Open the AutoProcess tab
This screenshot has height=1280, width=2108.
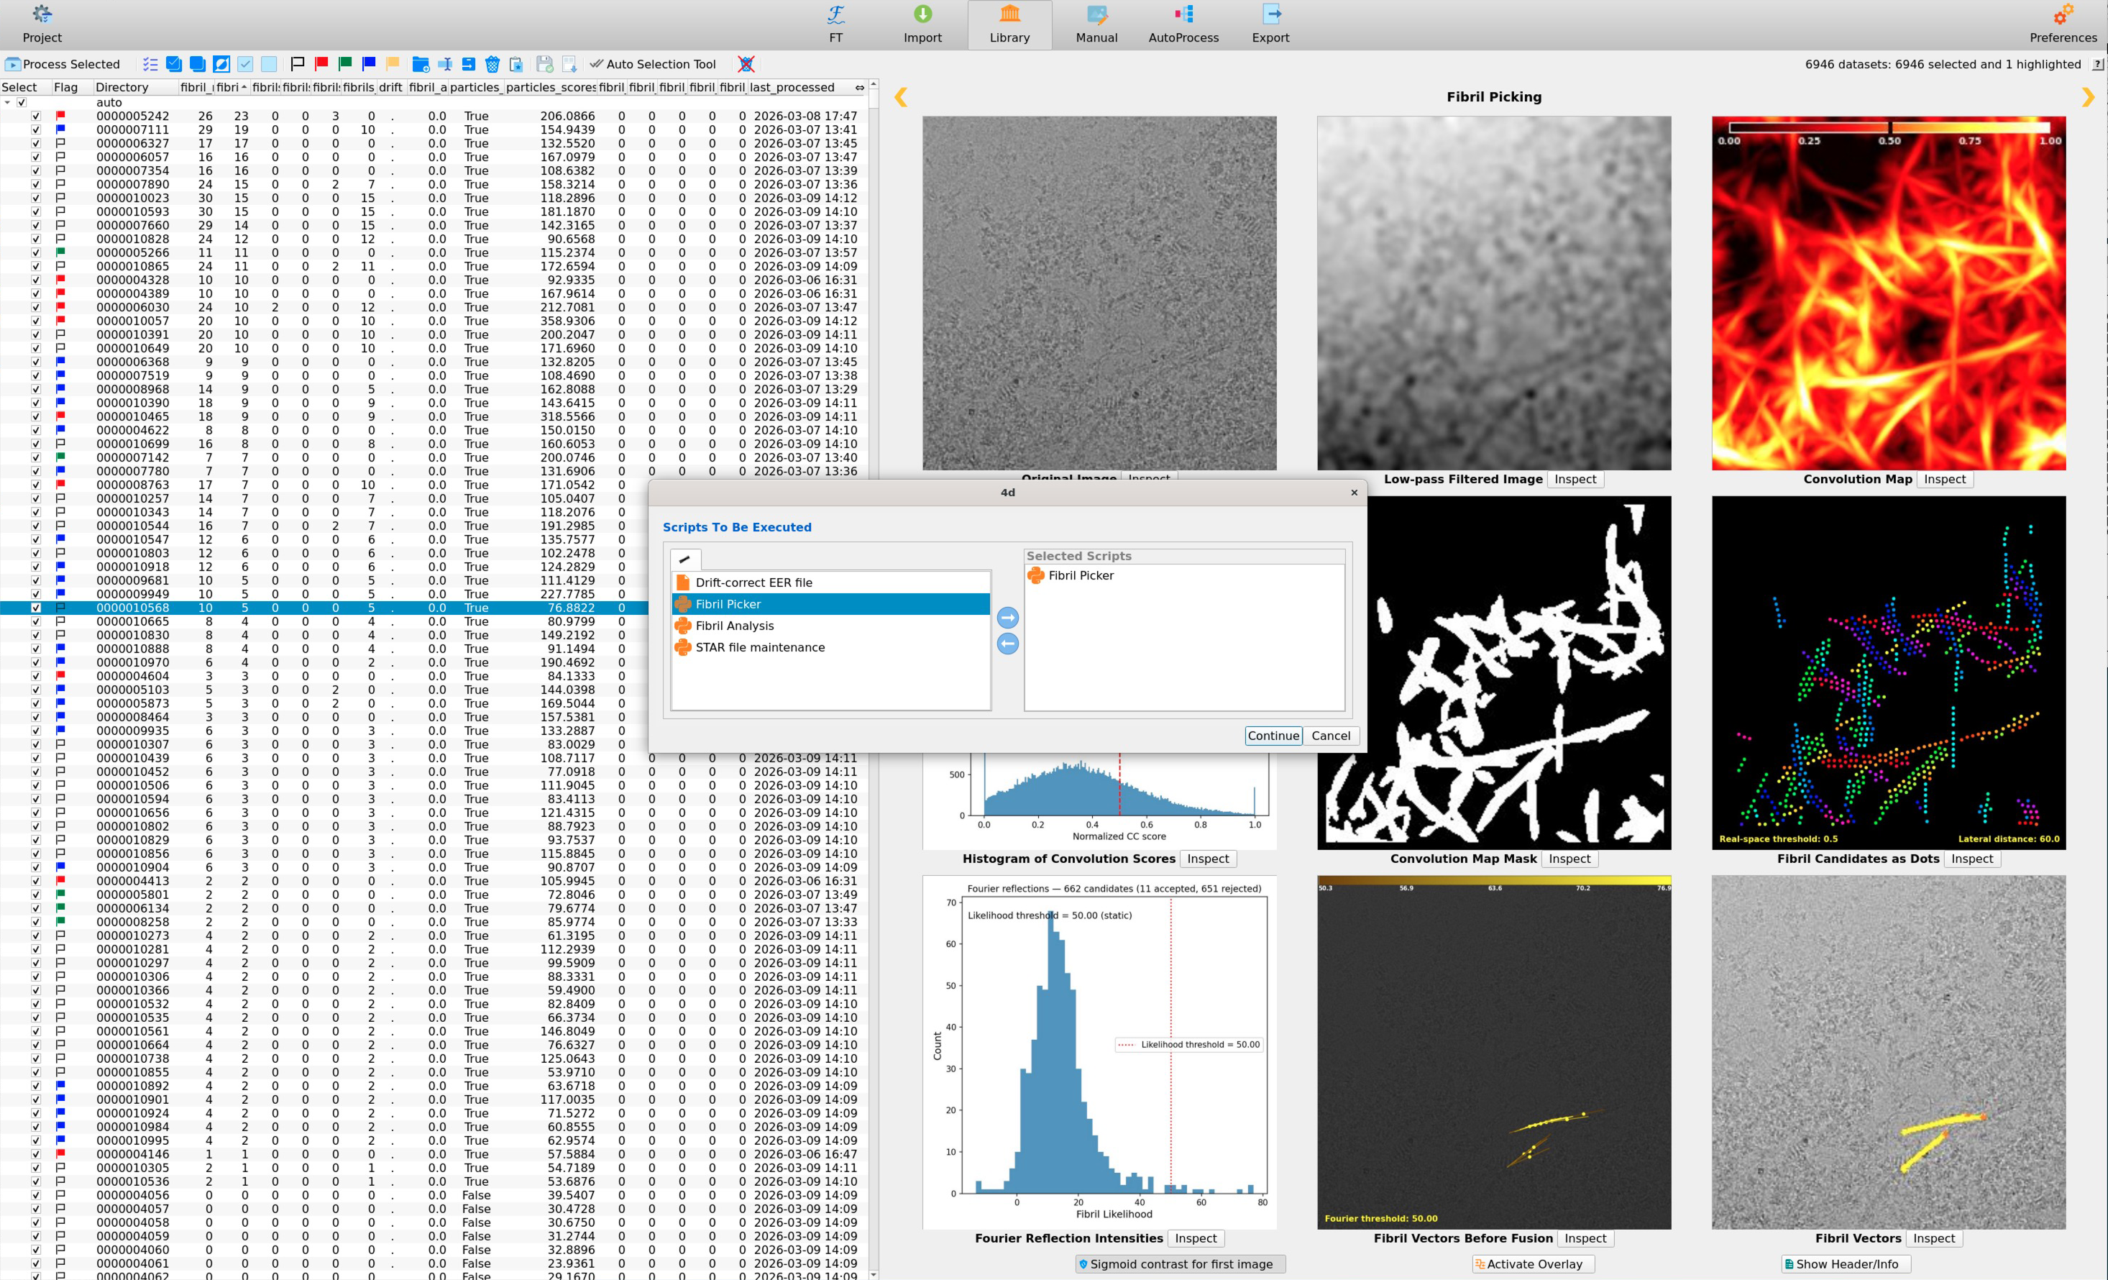click(1183, 25)
